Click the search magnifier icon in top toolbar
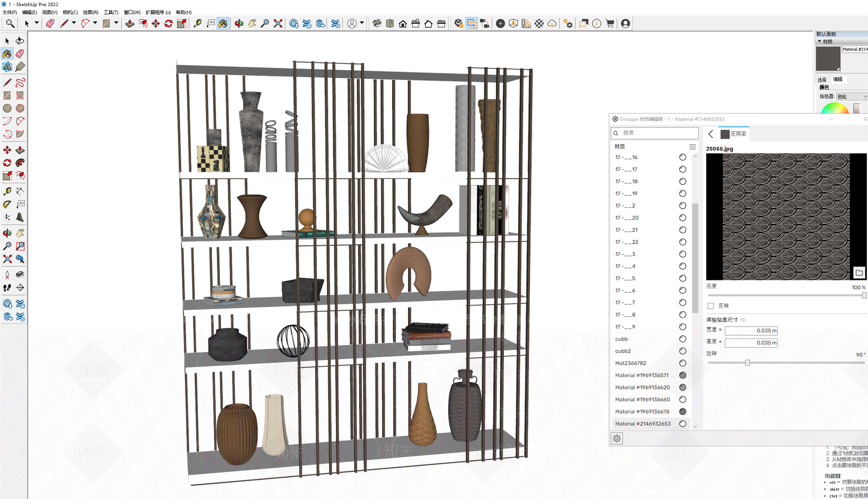 10,23
